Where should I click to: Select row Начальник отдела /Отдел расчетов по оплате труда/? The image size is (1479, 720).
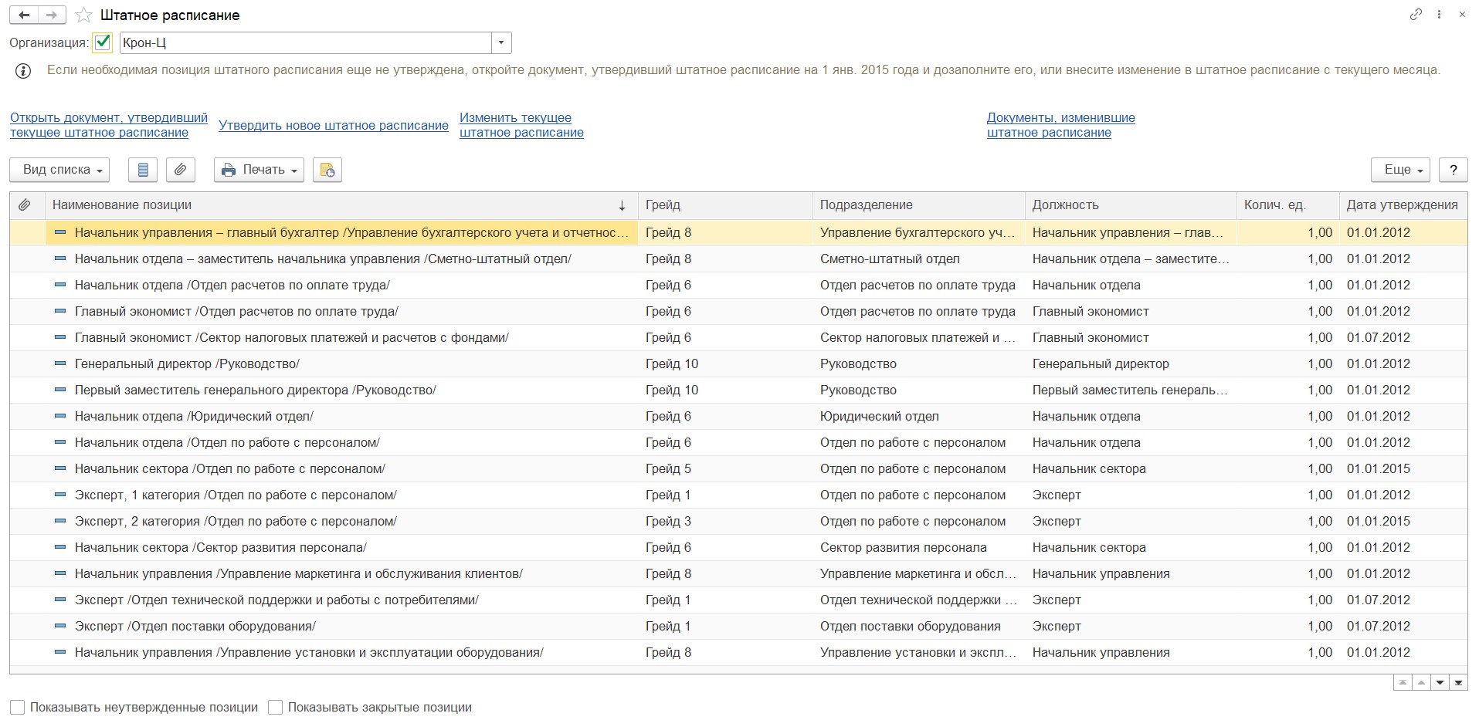click(x=738, y=285)
